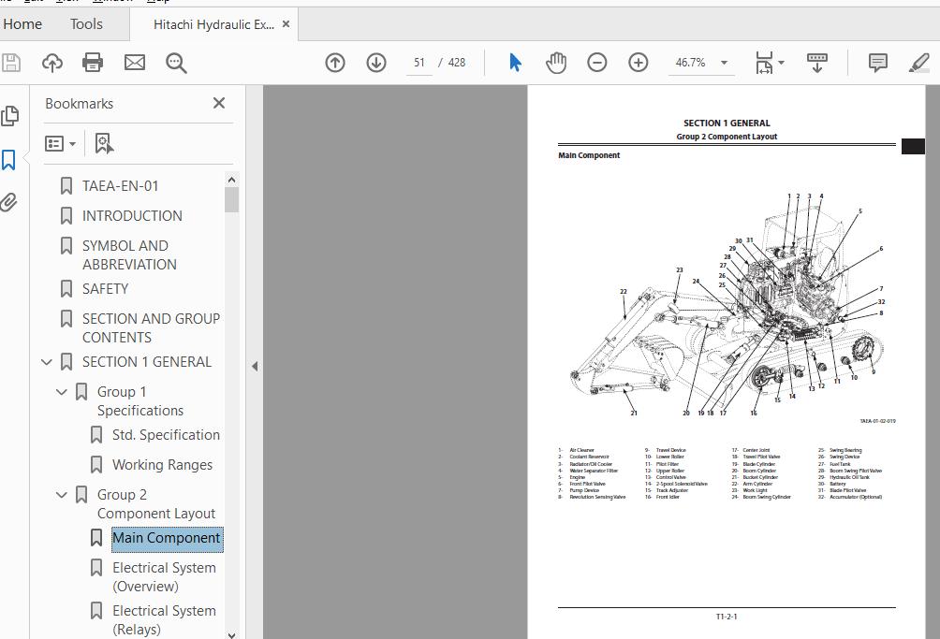This screenshot has height=639, width=940.
Task: Switch to the Home tab
Action: [x=22, y=24]
